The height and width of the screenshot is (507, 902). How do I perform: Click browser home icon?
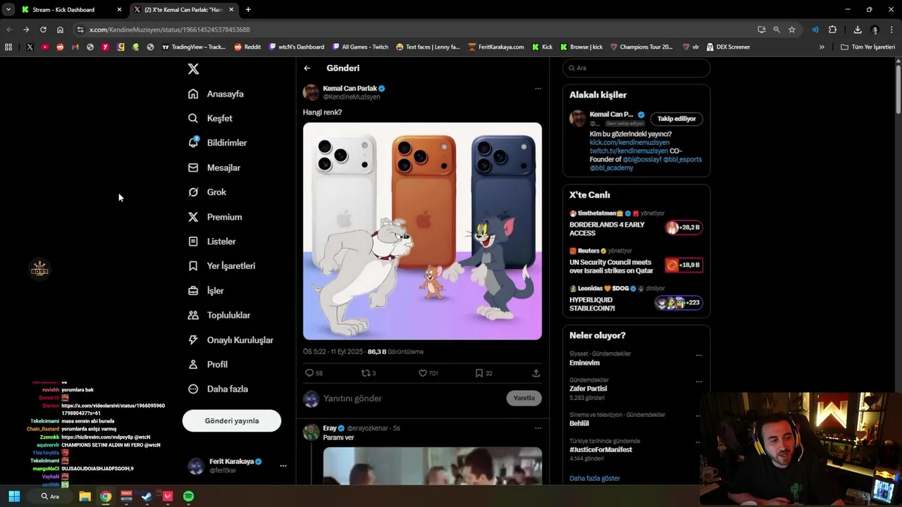click(60, 30)
